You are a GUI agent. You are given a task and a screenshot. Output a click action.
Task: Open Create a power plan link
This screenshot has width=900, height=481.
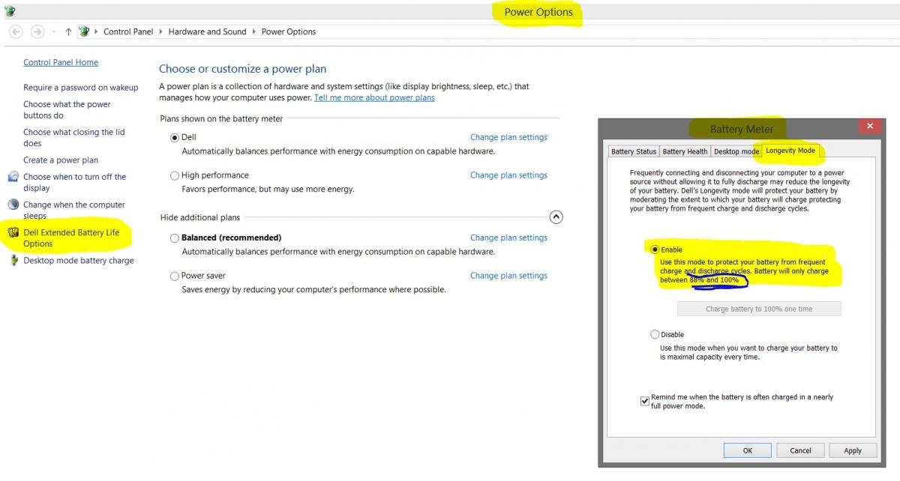pos(61,160)
